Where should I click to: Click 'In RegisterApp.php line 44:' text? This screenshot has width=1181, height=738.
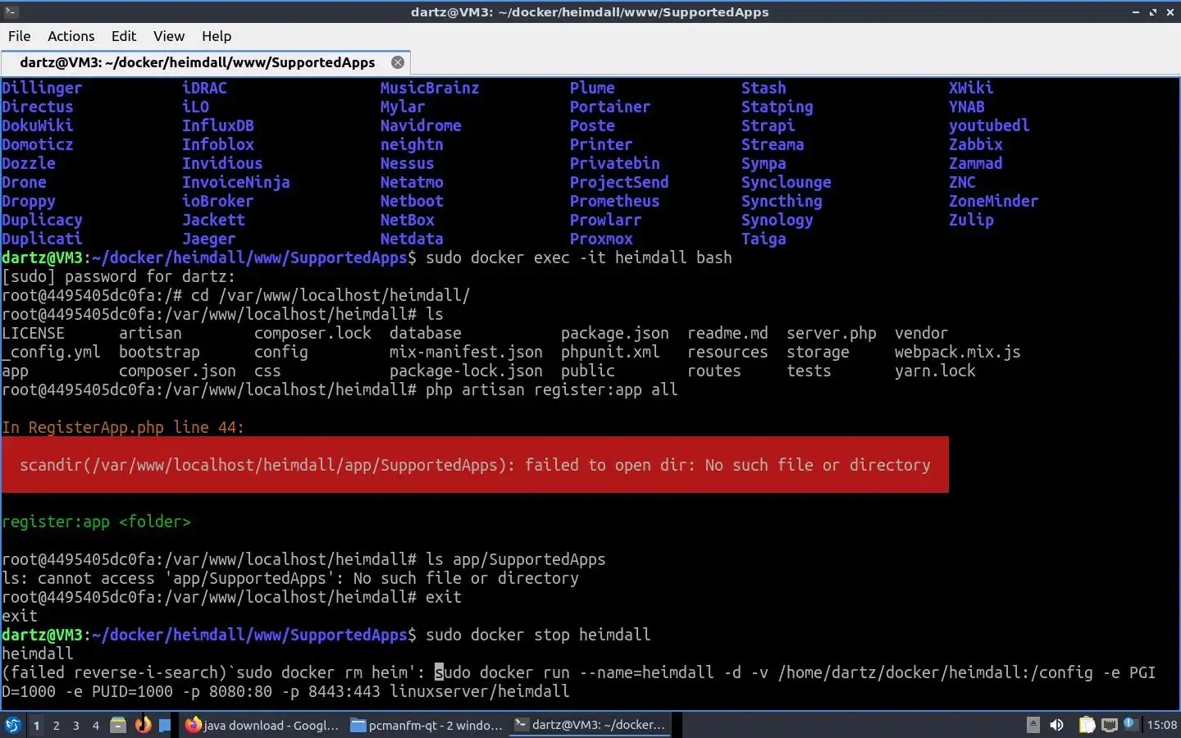click(123, 427)
